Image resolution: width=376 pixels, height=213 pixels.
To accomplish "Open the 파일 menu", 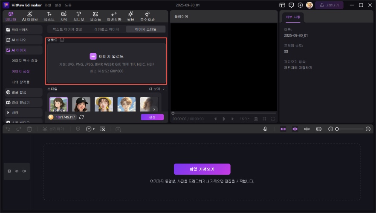I will tap(48, 5).
